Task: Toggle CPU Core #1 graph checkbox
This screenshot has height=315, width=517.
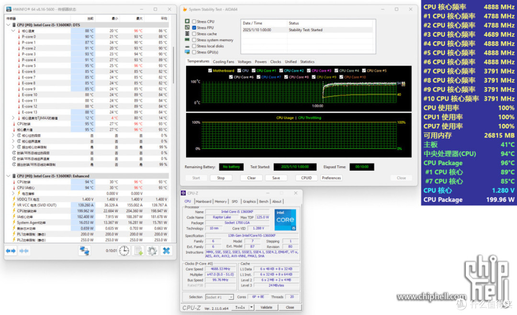Action: click(x=254, y=70)
